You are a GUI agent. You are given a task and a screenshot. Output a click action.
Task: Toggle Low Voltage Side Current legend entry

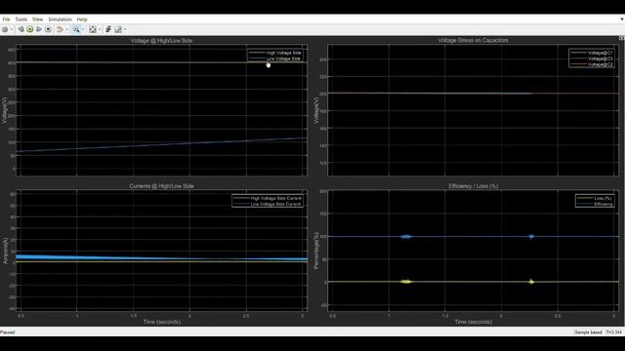[x=268, y=204]
